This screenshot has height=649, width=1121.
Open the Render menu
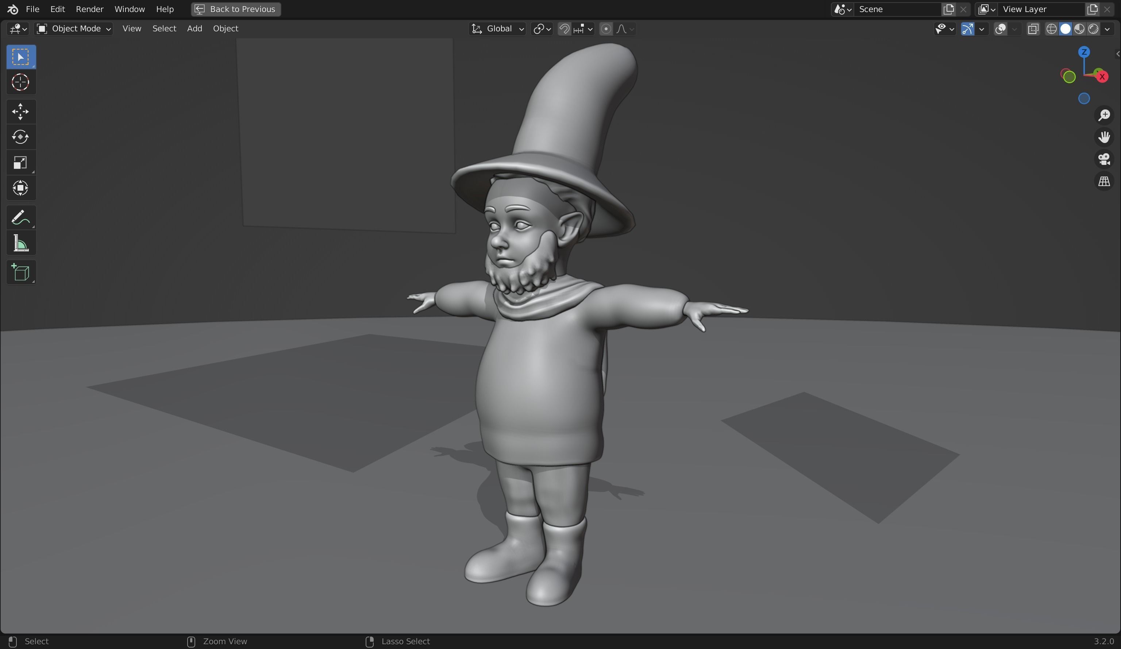[x=89, y=9]
